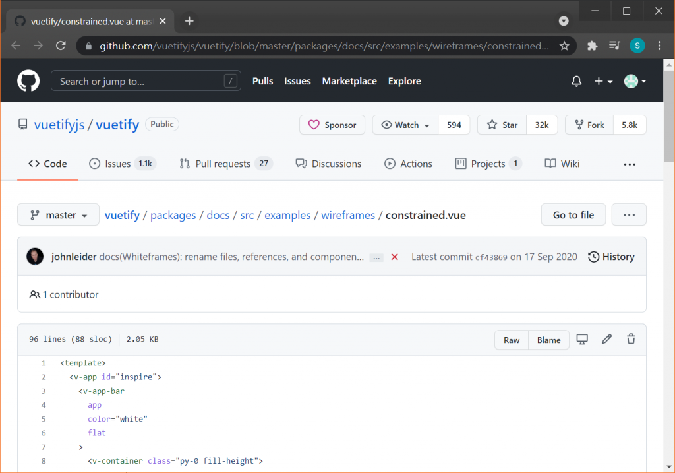
Task: Open Explore page
Action: click(404, 81)
